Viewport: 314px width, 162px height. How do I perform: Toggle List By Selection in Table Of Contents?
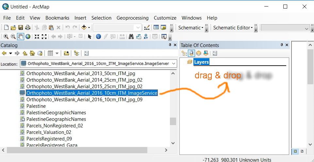206,53
